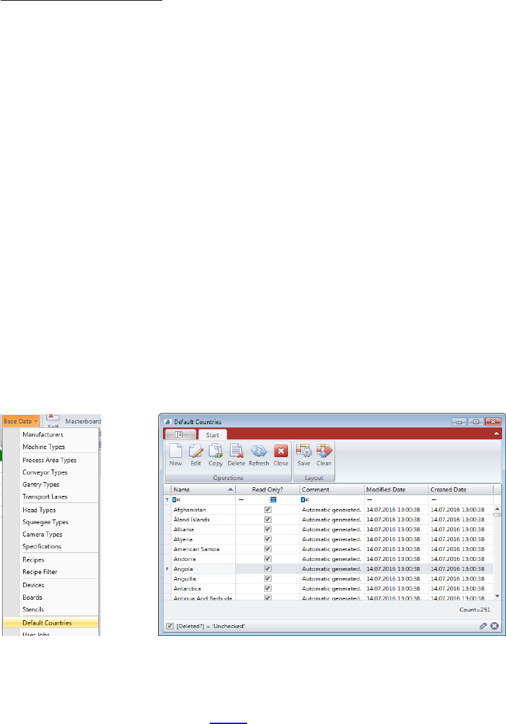Screen dimensions: 506x724
Task: Click the Copy icon in Operations
Action: 216,451
